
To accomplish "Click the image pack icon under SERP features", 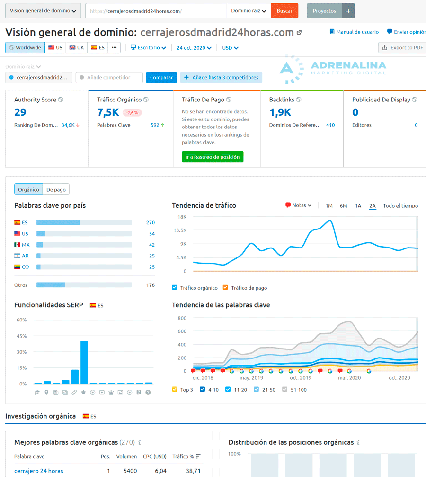I will coord(65,392).
